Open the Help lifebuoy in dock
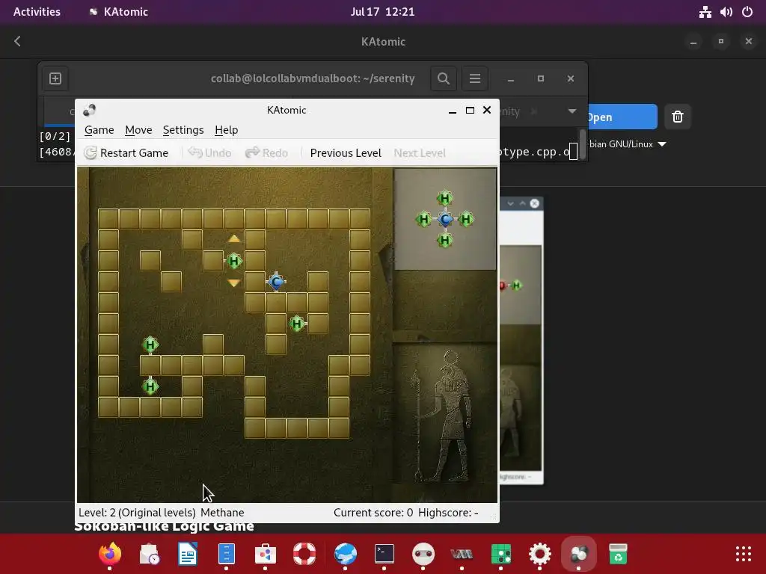The image size is (766, 574). 304,554
